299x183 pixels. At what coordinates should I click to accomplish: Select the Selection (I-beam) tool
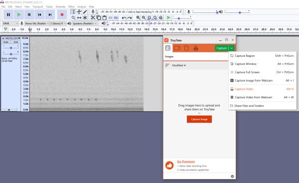[73, 12]
